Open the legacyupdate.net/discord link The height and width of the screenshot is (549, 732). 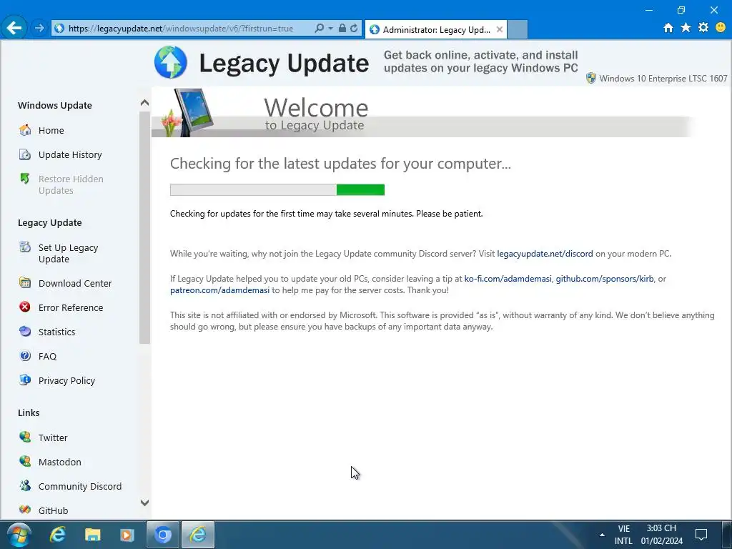pos(545,254)
